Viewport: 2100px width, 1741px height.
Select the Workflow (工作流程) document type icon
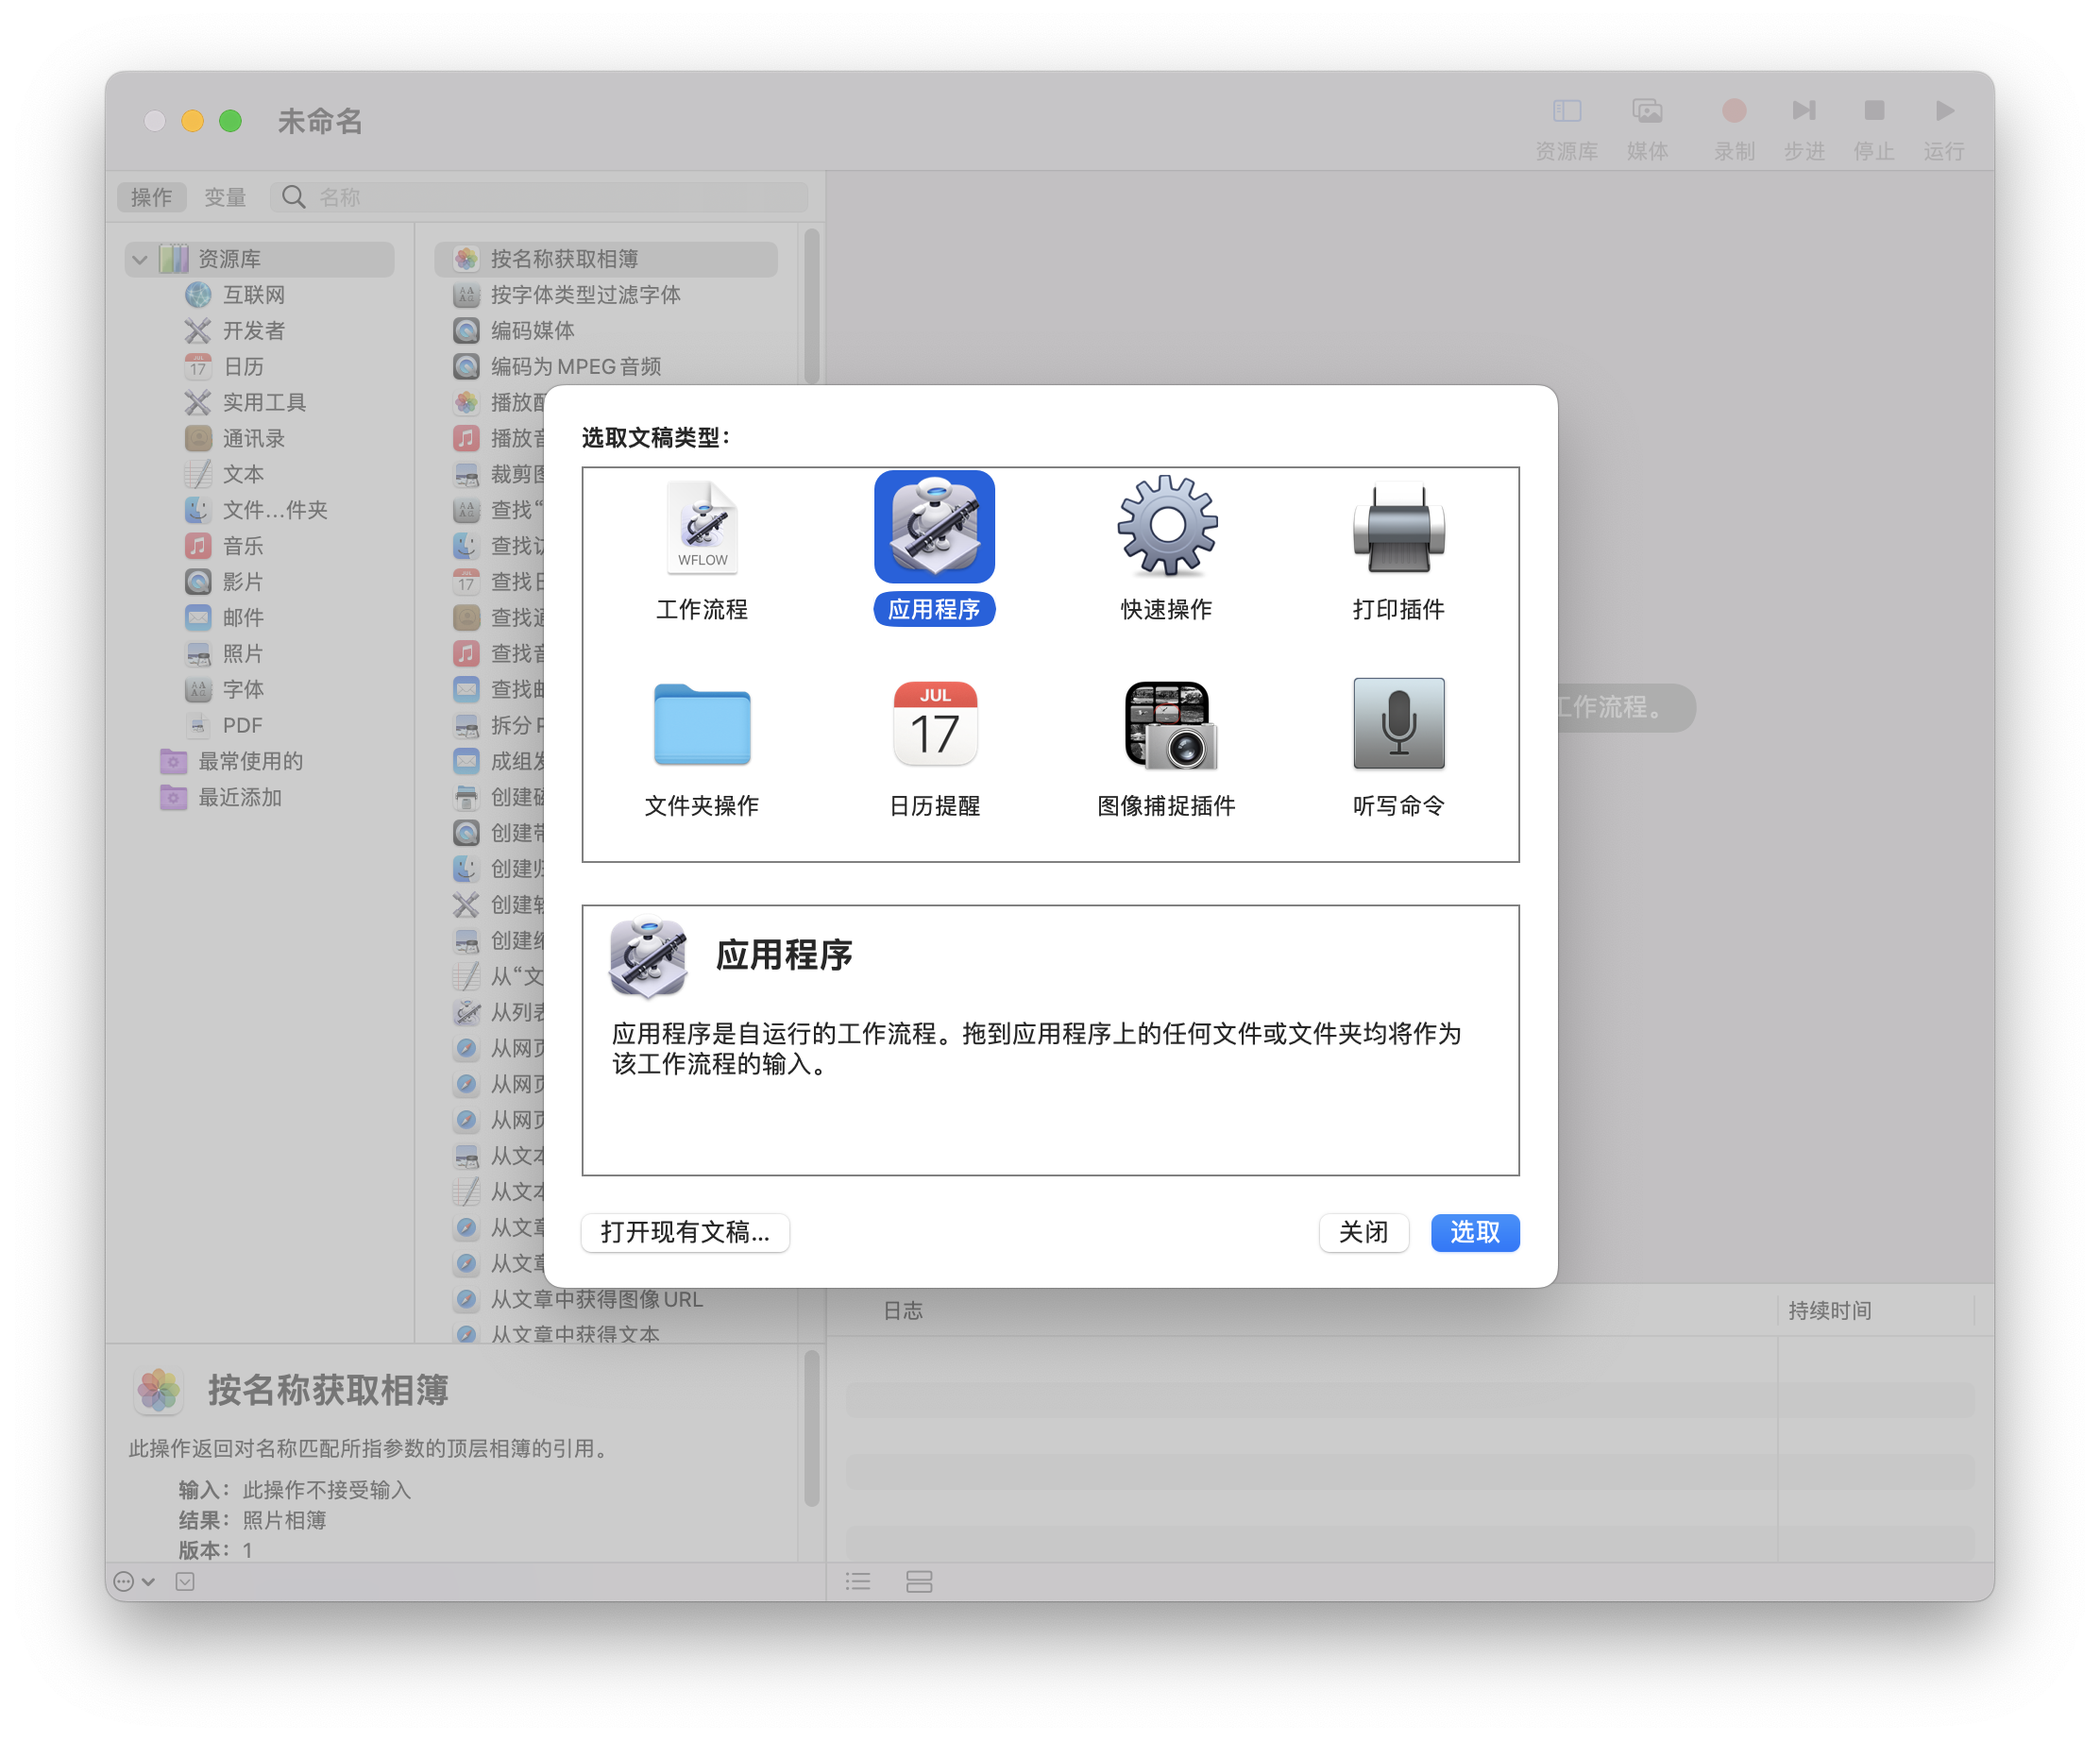click(702, 528)
